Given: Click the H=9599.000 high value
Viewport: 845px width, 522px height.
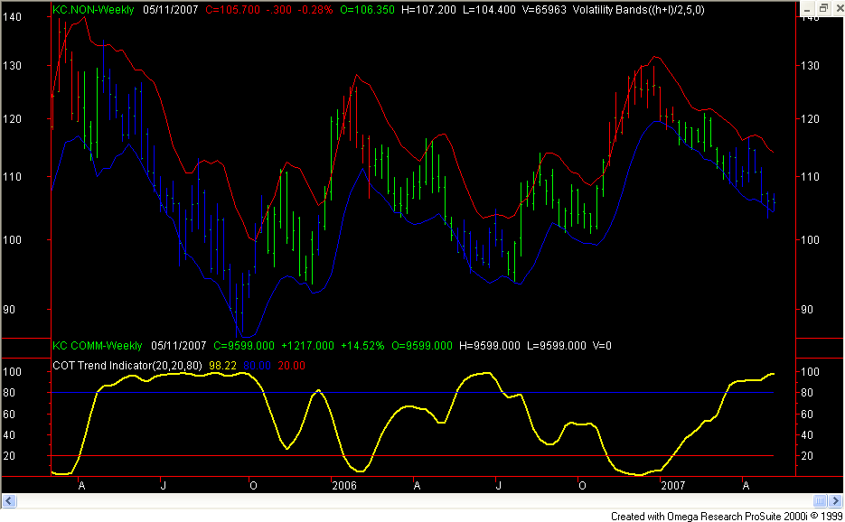Looking at the screenshot, I should point(490,345).
